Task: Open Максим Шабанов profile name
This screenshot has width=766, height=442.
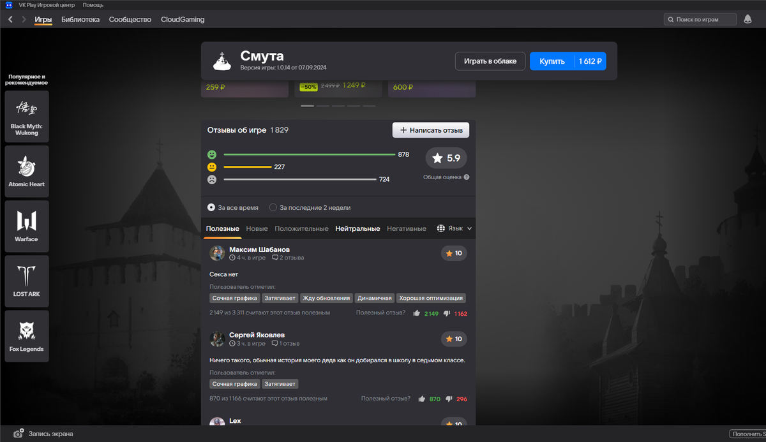Action: 260,249
